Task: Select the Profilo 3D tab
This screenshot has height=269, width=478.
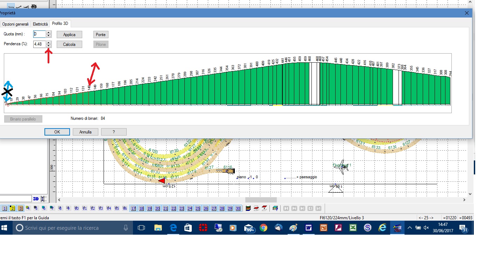Action: pos(60,23)
